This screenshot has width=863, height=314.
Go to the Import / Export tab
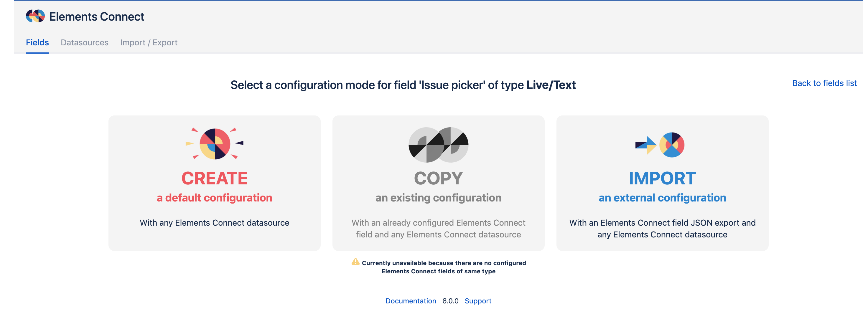coord(149,42)
